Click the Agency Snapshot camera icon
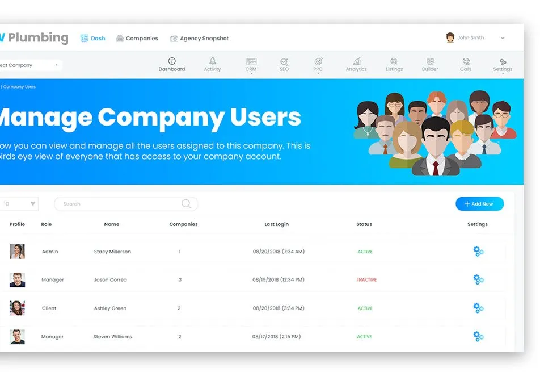The image size is (540, 372). (174, 38)
